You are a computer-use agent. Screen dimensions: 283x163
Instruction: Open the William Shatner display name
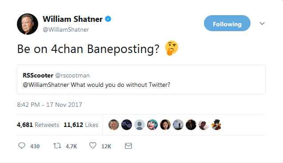(72, 19)
